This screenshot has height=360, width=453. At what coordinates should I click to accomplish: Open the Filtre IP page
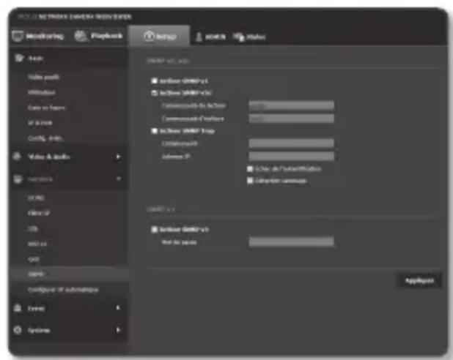(x=39, y=213)
